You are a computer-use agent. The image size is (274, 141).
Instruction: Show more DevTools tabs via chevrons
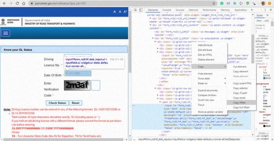coord(252,10)
